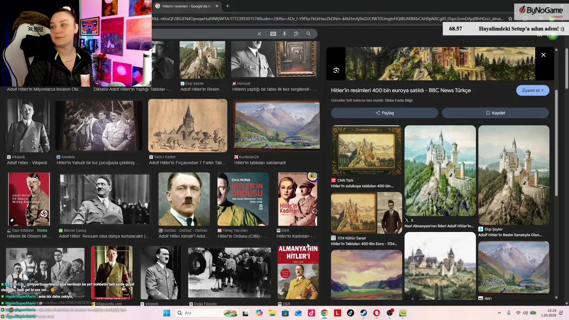569x320 pixels.
Task: Open the on-screen keyboard input tool
Action: 273,34
